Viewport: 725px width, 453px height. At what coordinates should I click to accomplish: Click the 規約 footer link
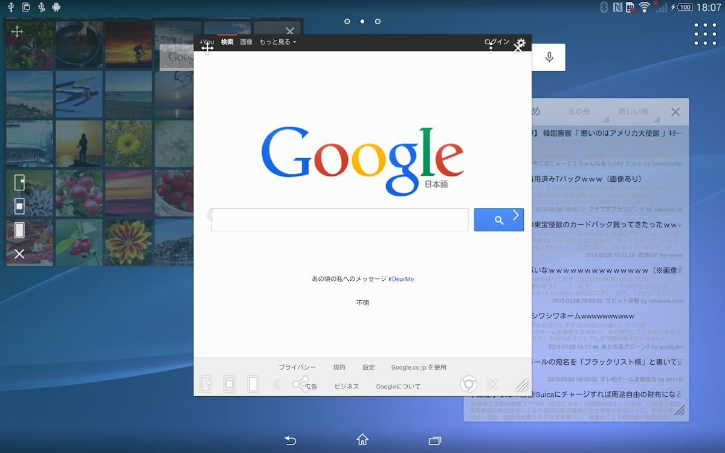pos(340,367)
